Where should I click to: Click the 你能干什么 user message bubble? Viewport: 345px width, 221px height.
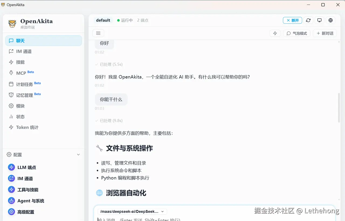click(x=111, y=99)
